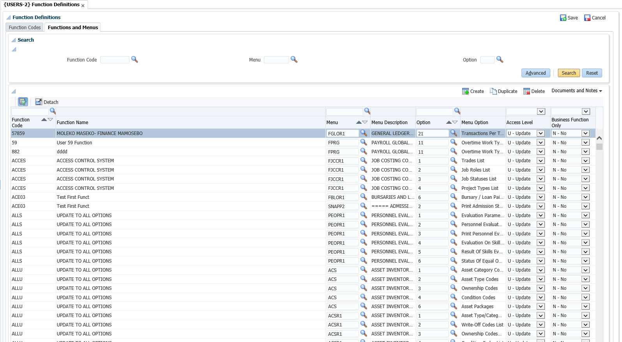This screenshot has height=342, width=622.
Task: Open Option lookup magnifier in Search panel
Action: click(x=500, y=60)
